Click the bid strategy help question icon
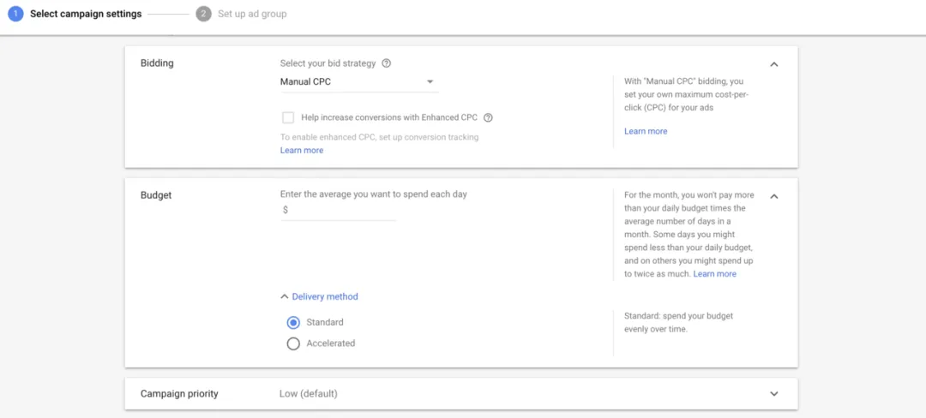 (386, 63)
